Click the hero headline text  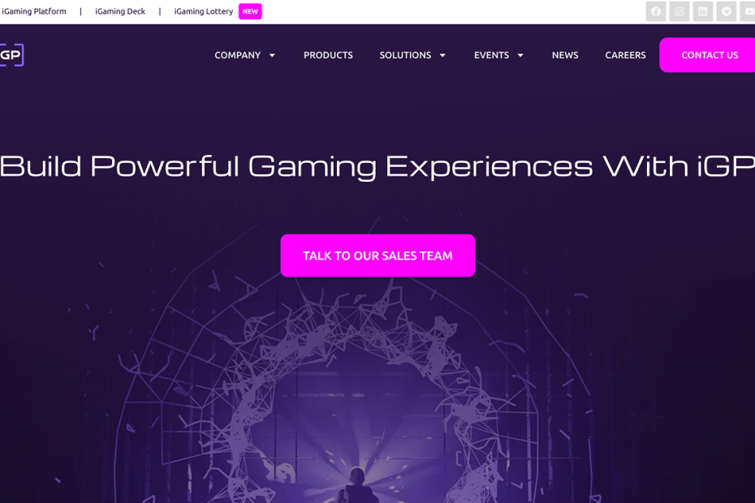(377, 166)
